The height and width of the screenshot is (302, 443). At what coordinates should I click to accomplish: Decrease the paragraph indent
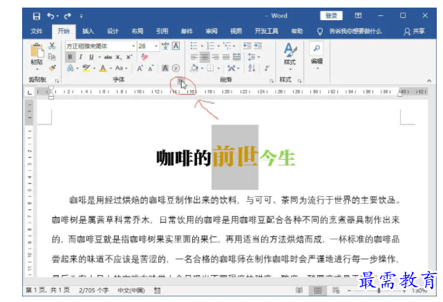[247, 46]
